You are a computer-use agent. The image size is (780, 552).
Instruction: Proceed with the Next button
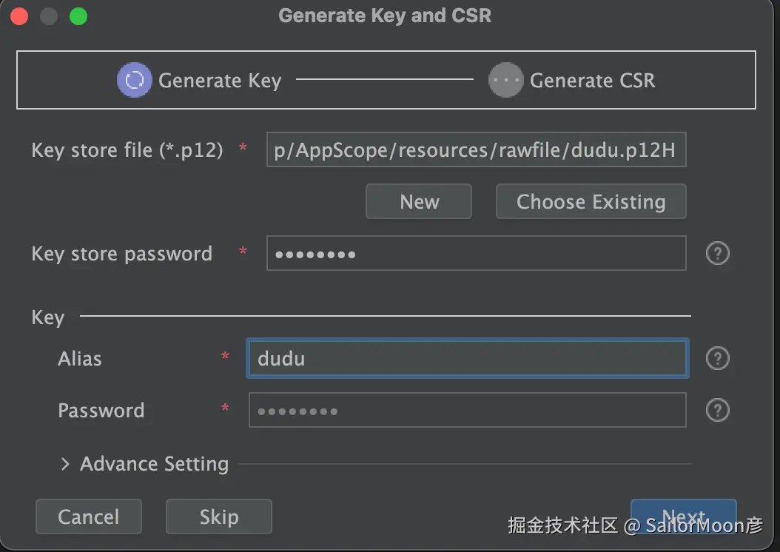pos(683,516)
